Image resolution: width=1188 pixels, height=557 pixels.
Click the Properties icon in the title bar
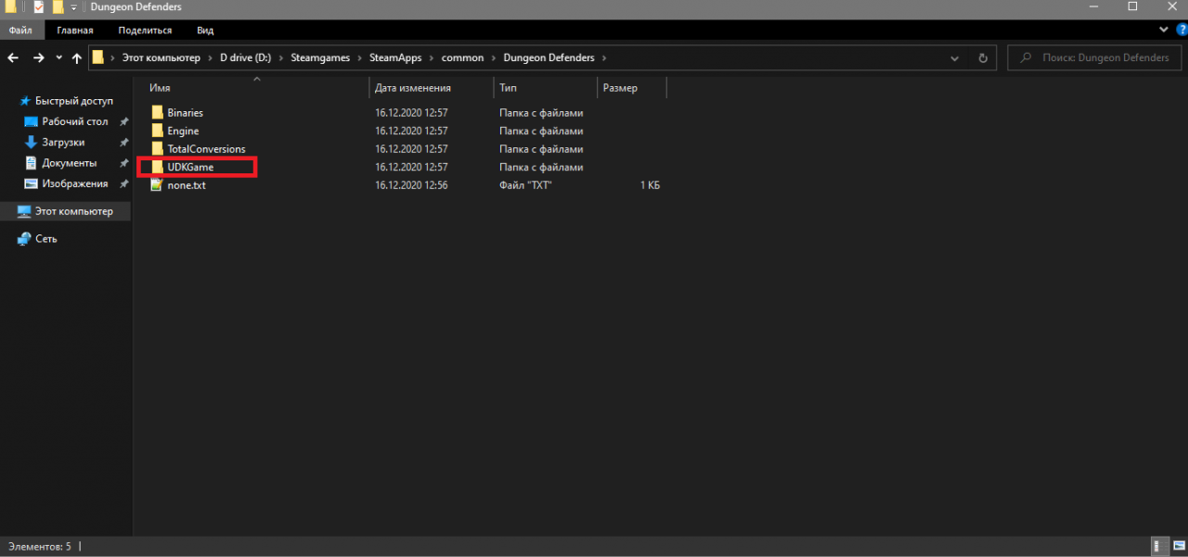click(x=38, y=7)
